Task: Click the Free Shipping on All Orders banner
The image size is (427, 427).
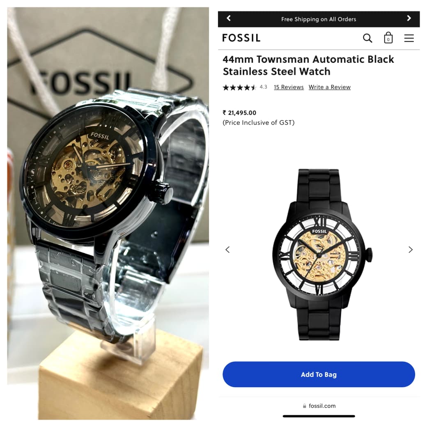Action: point(319,19)
